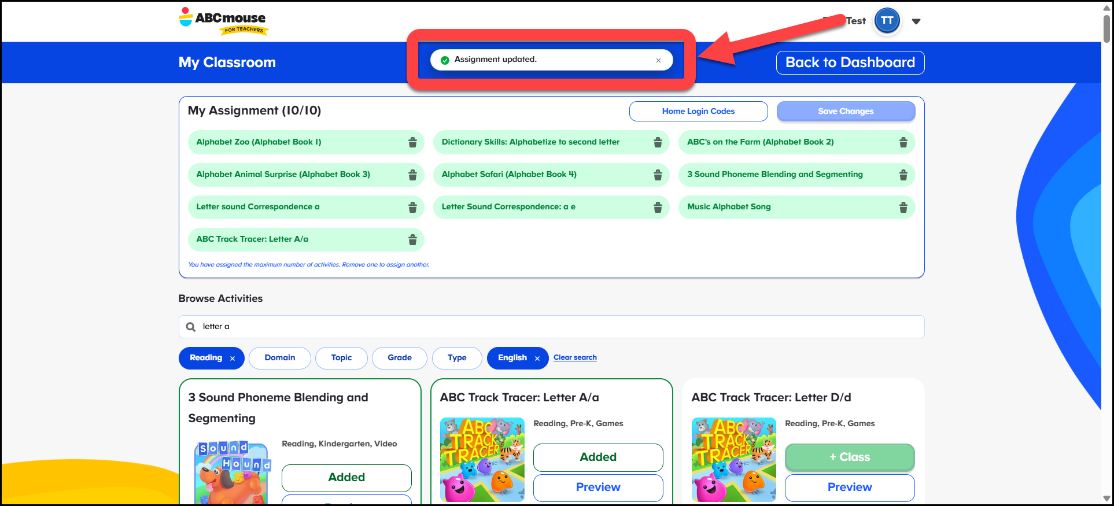Delete Alphabet Zoo (Alphabet Book 1) assignment
1114x506 pixels.
[412, 142]
